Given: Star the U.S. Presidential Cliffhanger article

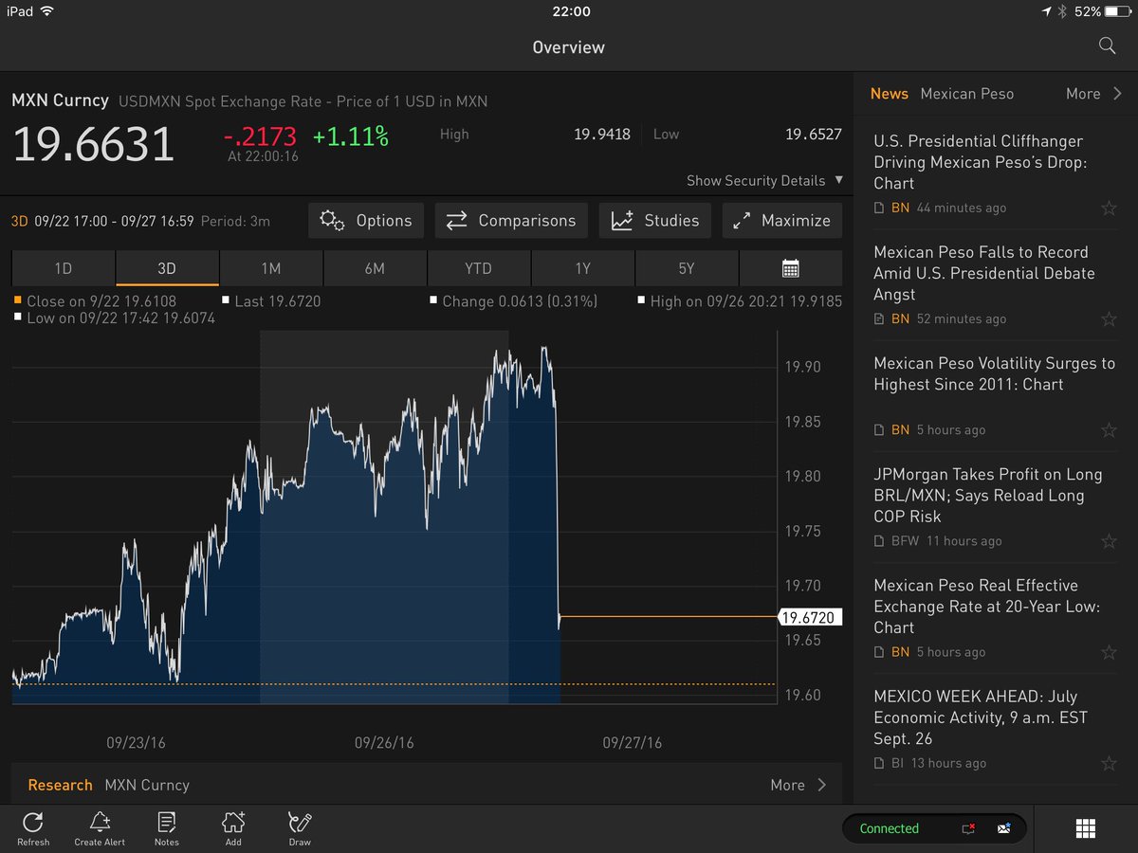Looking at the screenshot, I should pos(1109,209).
